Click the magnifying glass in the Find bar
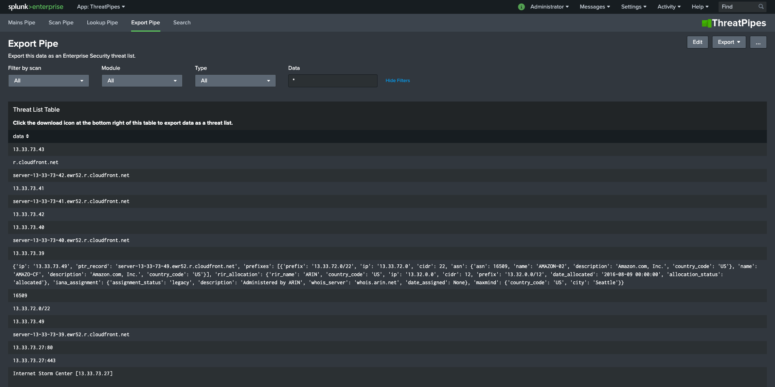 coord(761,6)
